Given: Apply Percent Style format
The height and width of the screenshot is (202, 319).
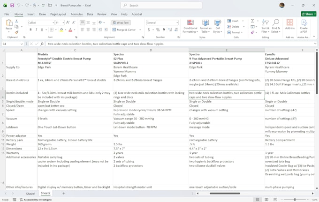Looking at the screenshot, I should tap(158, 30).
